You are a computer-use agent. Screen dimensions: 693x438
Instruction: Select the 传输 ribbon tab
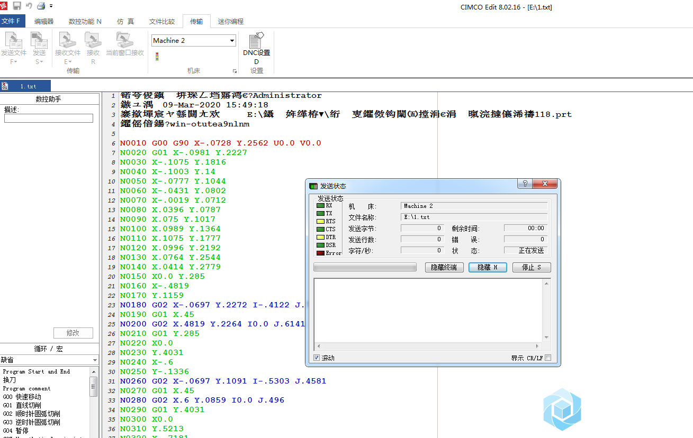point(196,21)
